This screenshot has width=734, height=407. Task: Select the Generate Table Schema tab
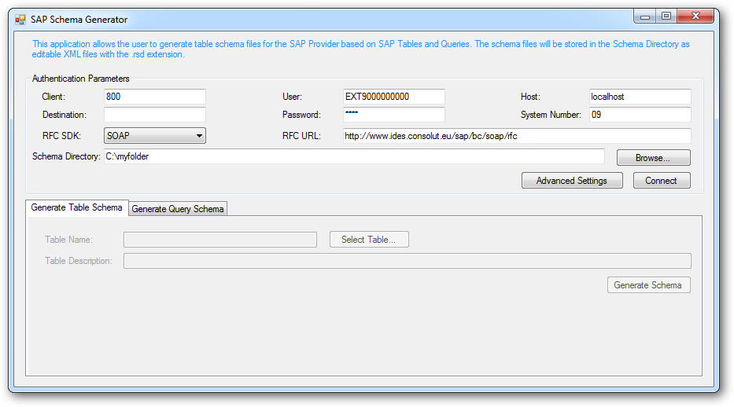77,207
